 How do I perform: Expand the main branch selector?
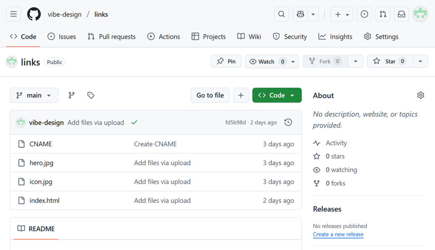34,96
